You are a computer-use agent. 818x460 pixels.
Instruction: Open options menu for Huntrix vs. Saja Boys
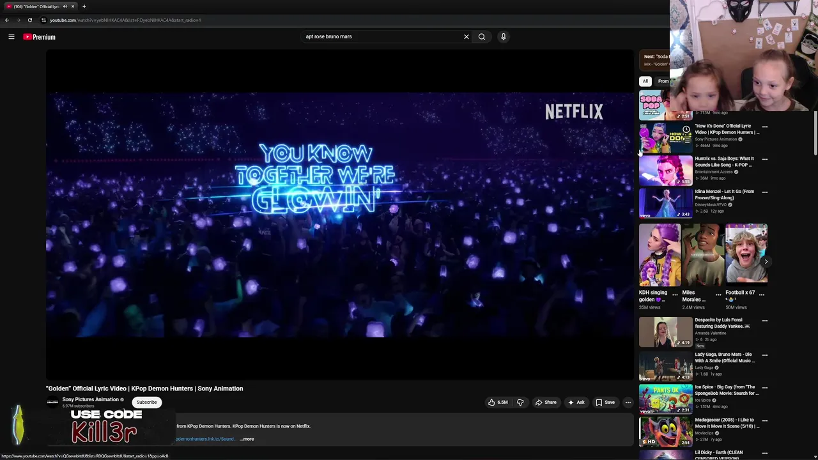[765, 159]
